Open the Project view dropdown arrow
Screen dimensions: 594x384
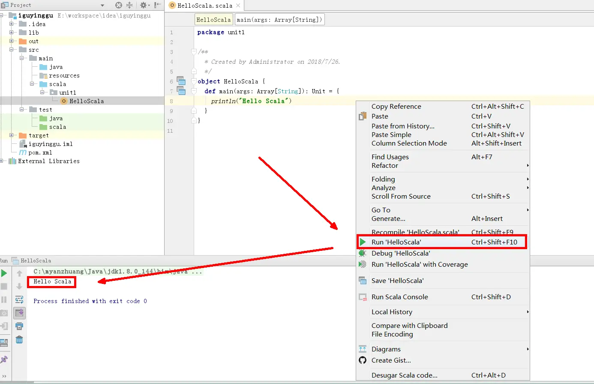pos(102,6)
